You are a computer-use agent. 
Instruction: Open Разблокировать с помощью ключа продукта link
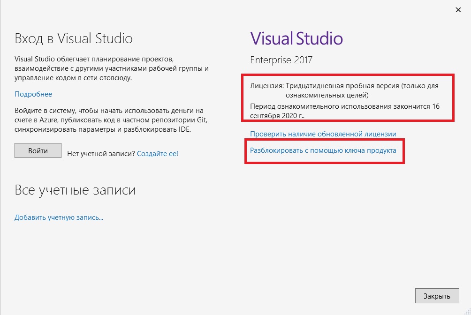coord(323,150)
